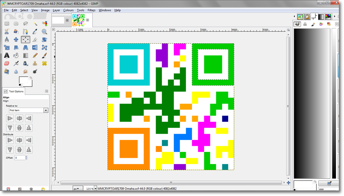Image resolution: width=344 pixels, height=196 pixels.
Task: Open the image menu at ruler corner
Action: coord(54,29)
